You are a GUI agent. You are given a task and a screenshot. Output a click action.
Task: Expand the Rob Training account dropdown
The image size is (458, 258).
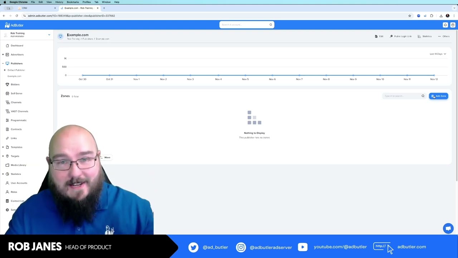pyautogui.click(x=49, y=35)
